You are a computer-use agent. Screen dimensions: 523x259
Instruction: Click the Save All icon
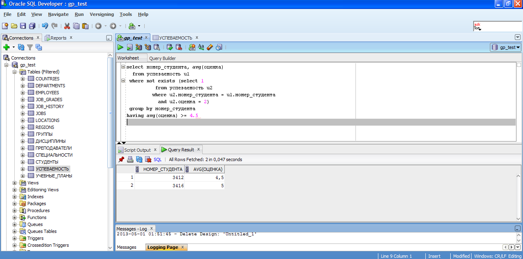point(32,26)
